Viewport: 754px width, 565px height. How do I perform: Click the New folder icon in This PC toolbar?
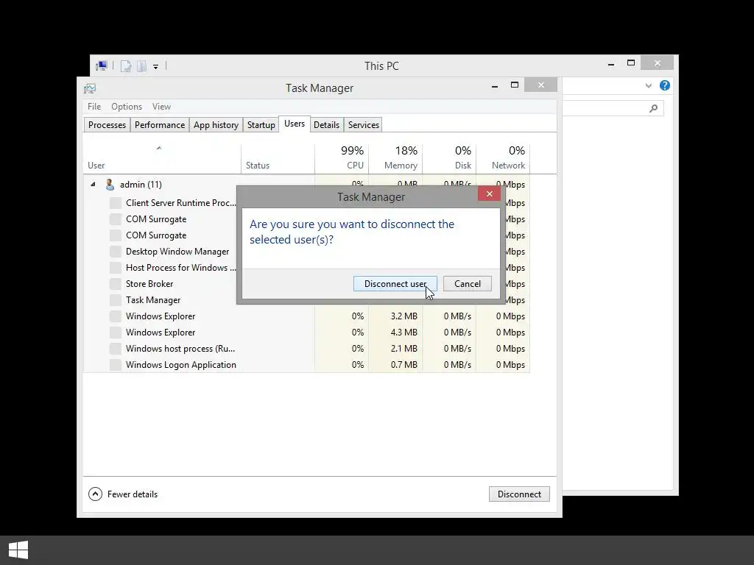click(141, 66)
